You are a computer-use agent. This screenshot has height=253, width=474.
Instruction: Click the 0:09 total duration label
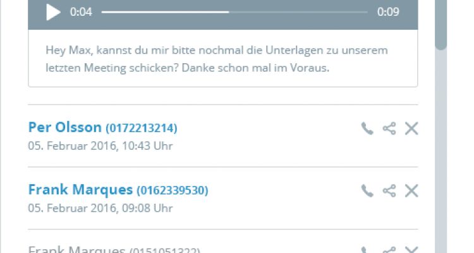388,12
